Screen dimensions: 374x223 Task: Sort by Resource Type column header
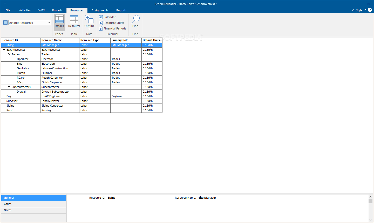coord(95,40)
